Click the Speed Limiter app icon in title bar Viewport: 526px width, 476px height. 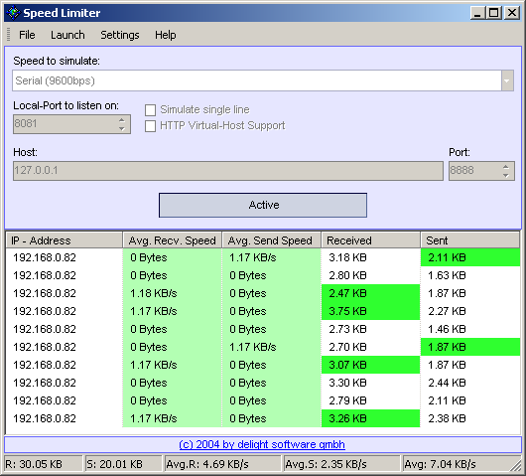click(x=14, y=13)
